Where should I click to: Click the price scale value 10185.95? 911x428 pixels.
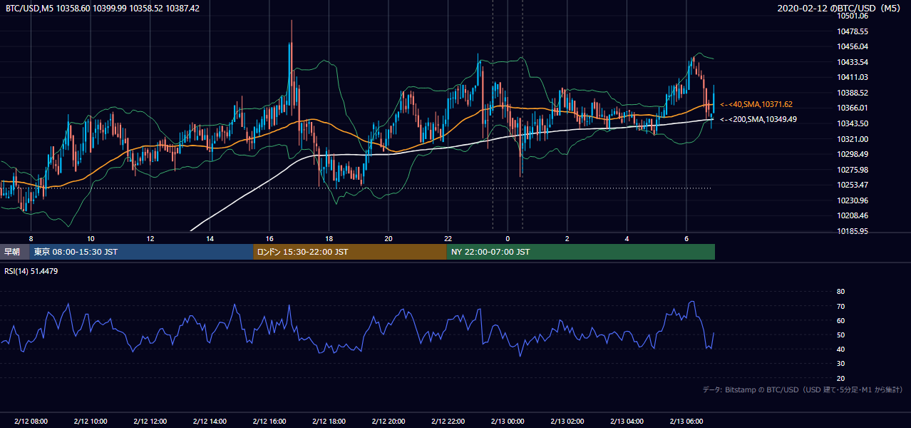coord(852,231)
